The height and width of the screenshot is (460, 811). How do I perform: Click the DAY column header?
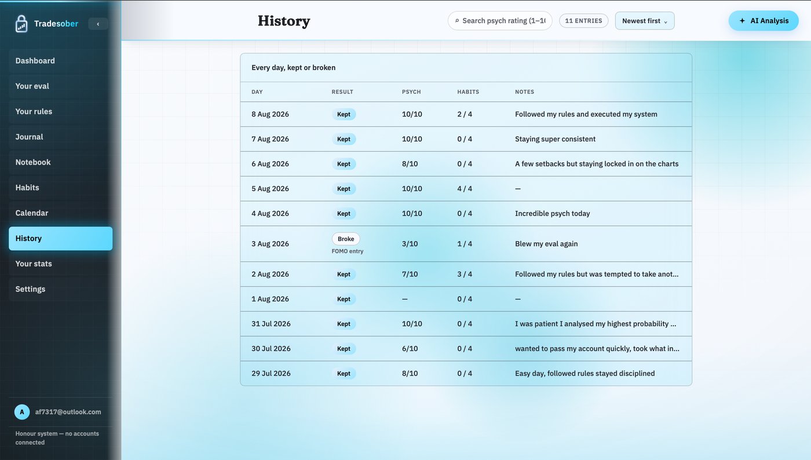[257, 92]
